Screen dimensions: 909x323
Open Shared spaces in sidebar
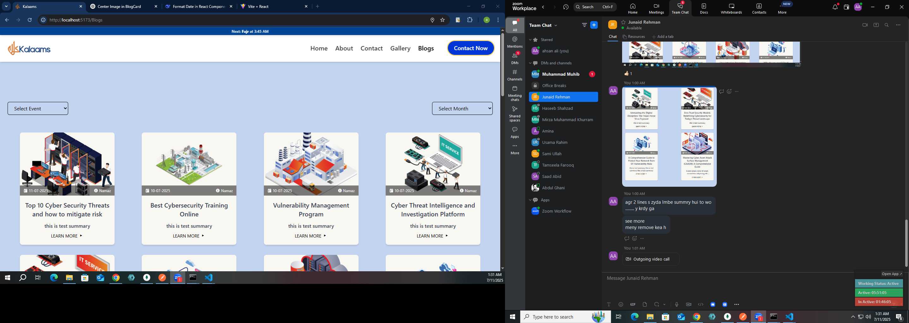[x=515, y=114]
